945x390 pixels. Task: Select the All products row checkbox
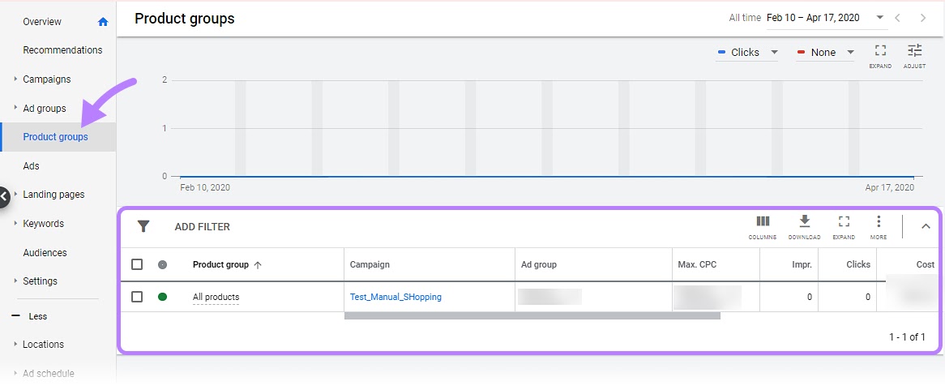(x=137, y=297)
